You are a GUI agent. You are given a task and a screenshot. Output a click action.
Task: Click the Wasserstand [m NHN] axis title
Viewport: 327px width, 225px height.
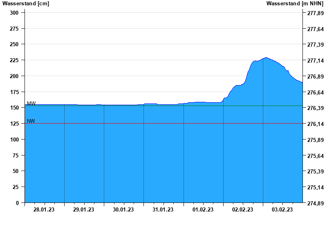pyautogui.click(x=295, y=4)
